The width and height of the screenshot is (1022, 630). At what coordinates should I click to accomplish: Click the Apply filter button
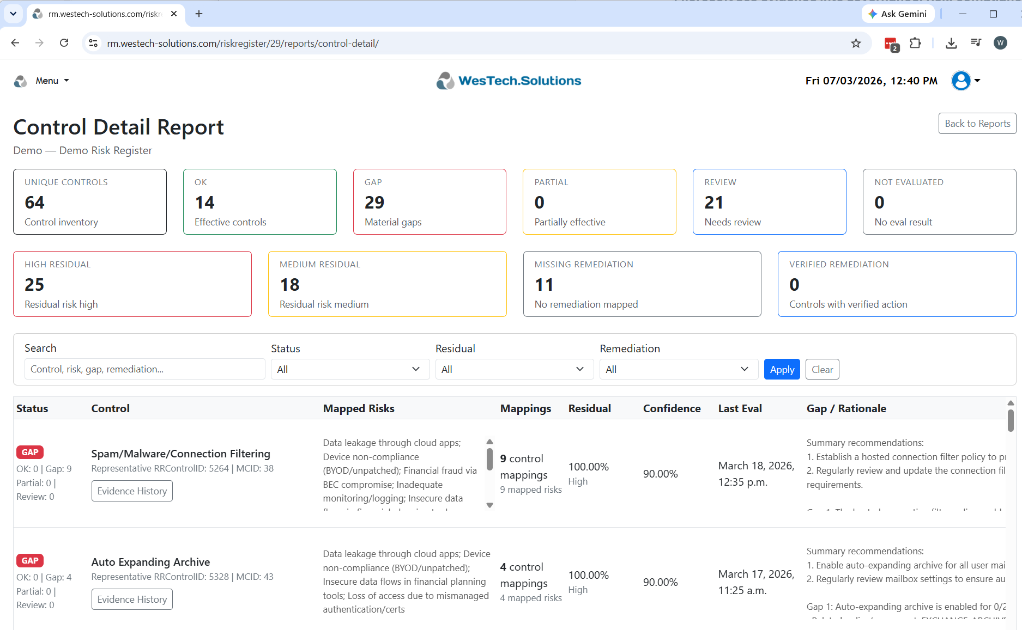pos(782,369)
